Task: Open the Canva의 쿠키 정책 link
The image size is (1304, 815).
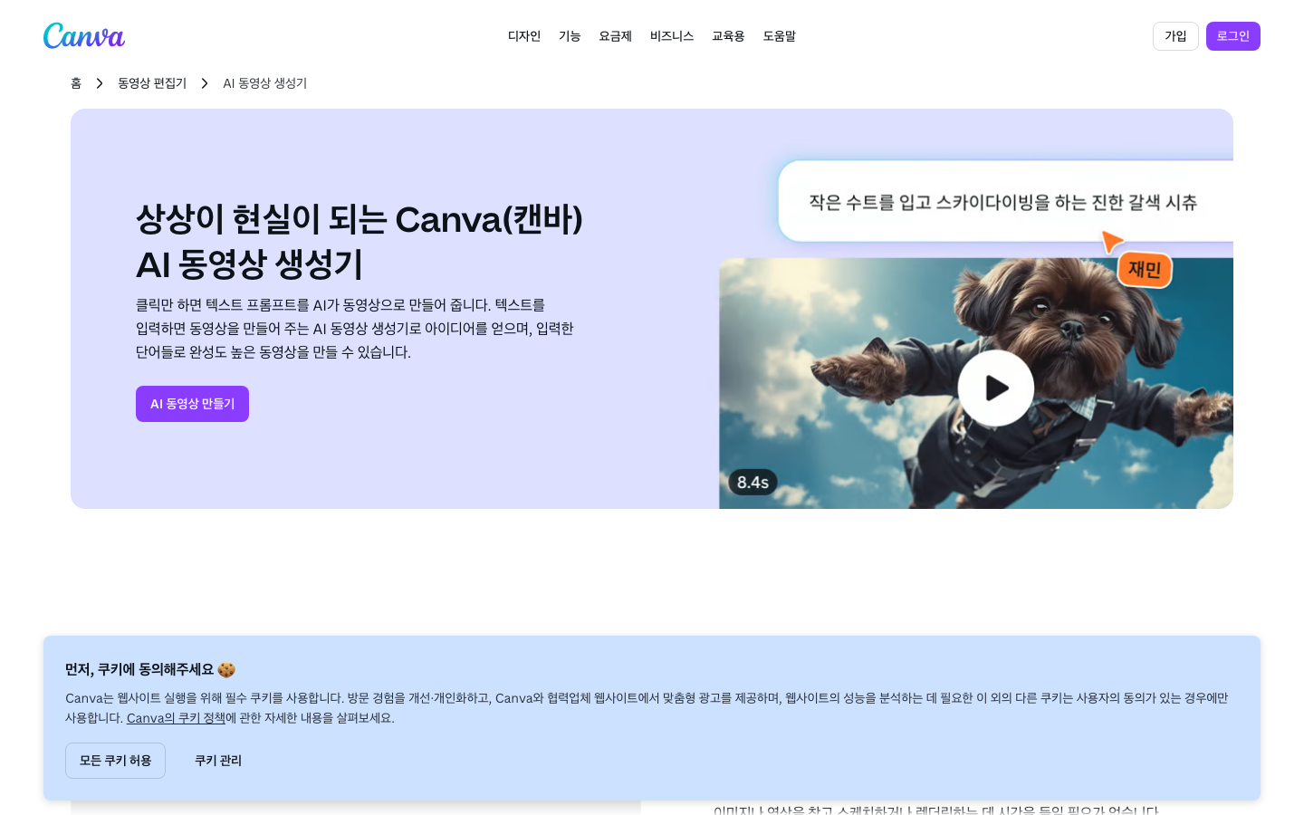Action: pyautogui.click(x=176, y=718)
